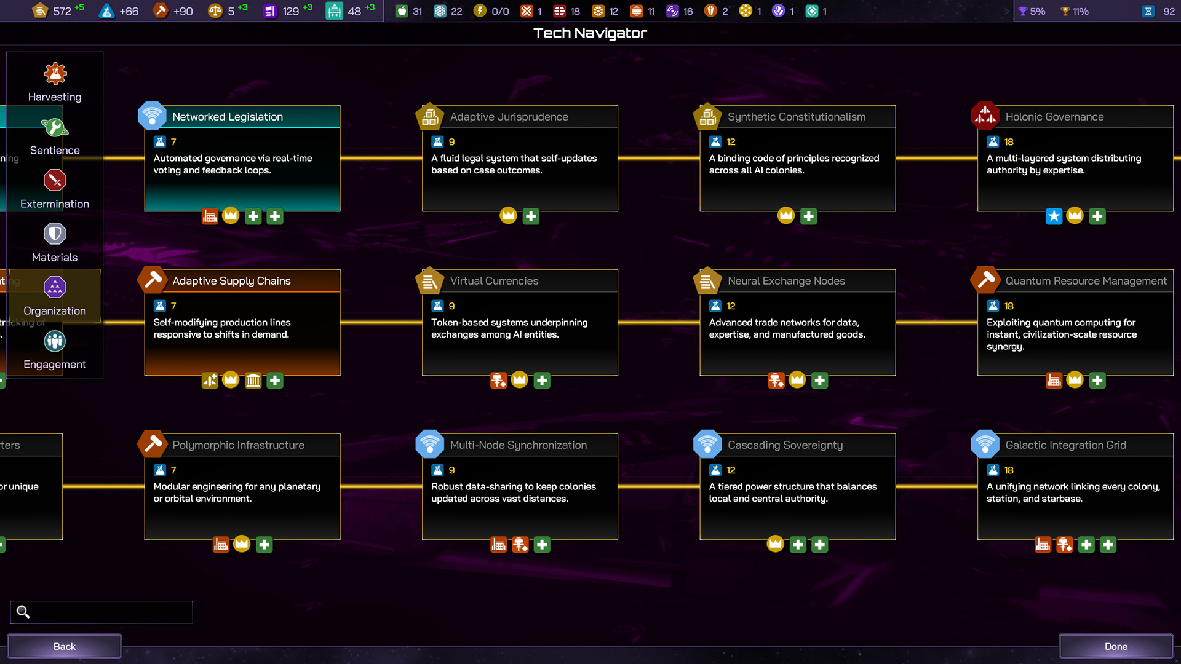Switch to the Organization tech tab
Viewport: 1181px width, 664px height.
(x=55, y=288)
